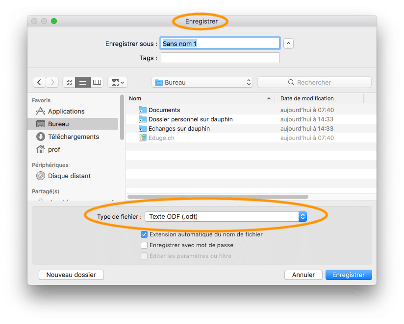Click the Tags input field
Screen dimensions: 404x324
click(220, 58)
